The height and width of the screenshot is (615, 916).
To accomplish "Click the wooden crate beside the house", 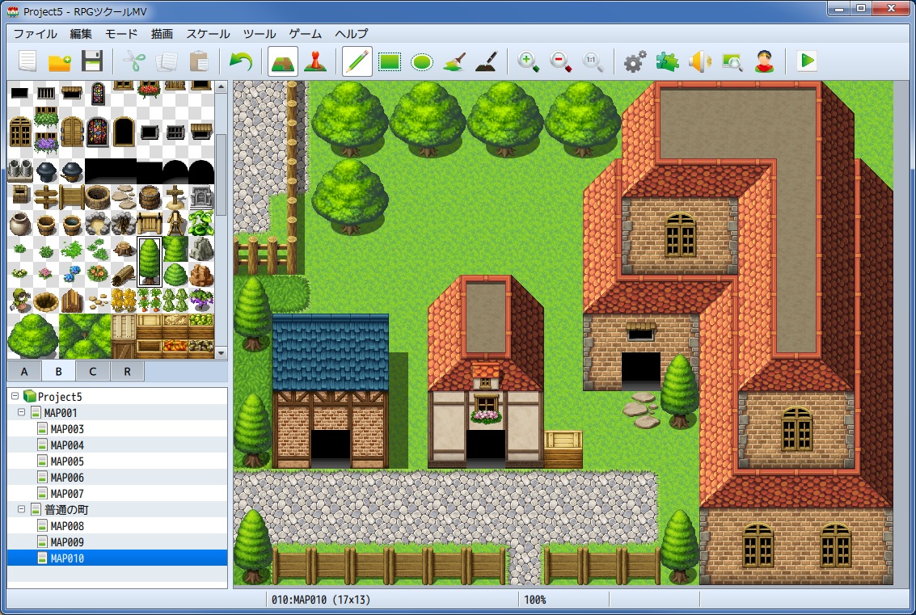I will (x=564, y=449).
